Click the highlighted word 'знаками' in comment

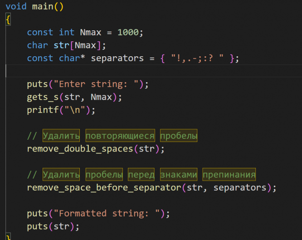[x=179, y=175]
